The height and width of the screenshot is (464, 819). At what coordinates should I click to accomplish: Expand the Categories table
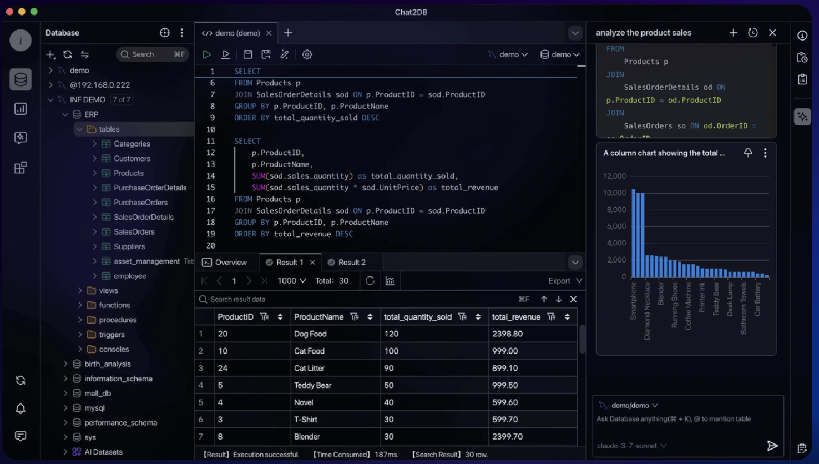point(94,144)
